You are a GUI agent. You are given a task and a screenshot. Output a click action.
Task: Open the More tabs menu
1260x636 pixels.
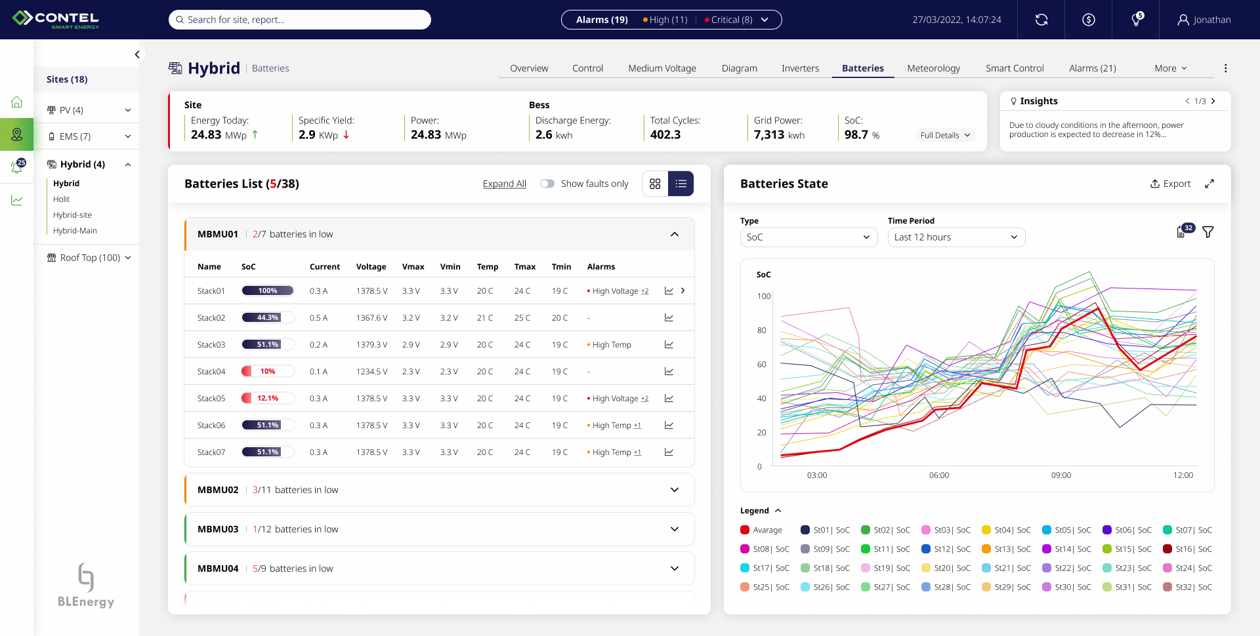coord(1171,68)
